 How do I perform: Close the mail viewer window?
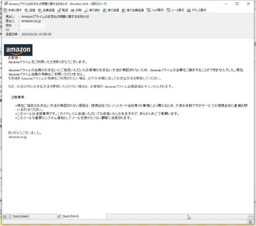pyautogui.click(x=248, y=3)
